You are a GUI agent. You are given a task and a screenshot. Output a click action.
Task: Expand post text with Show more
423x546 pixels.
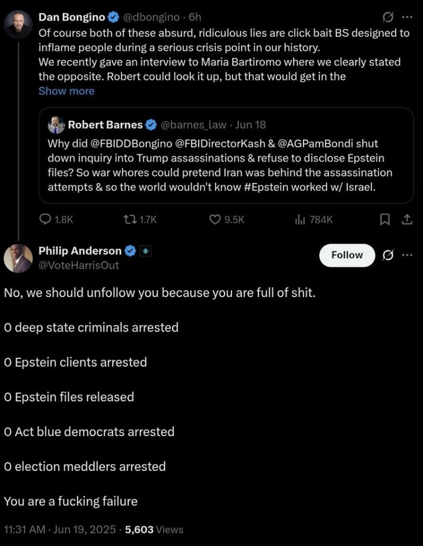coord(66,91)
